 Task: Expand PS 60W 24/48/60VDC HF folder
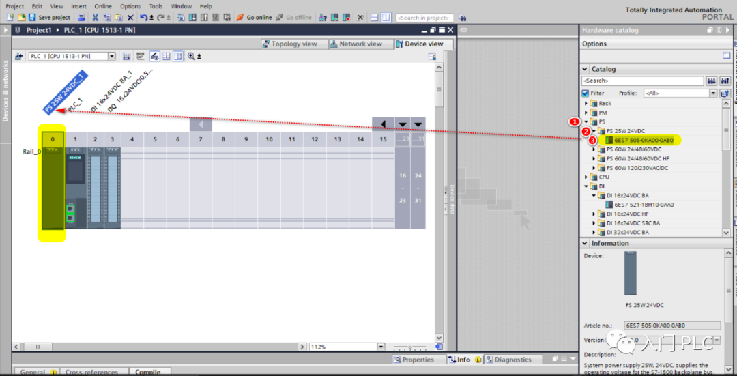594,158
